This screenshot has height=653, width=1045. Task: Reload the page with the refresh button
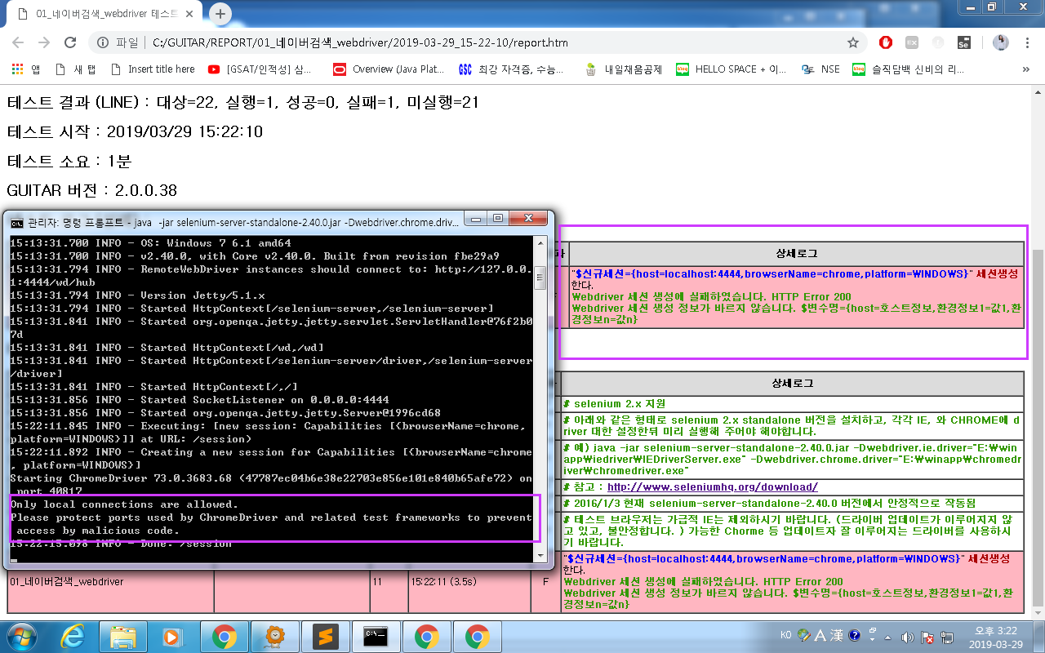tap(69, 41)
